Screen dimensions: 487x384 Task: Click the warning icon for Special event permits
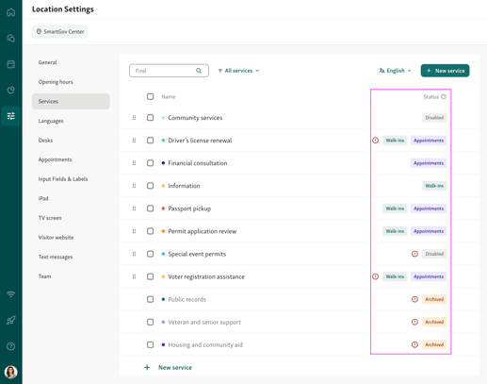[414, 254]
